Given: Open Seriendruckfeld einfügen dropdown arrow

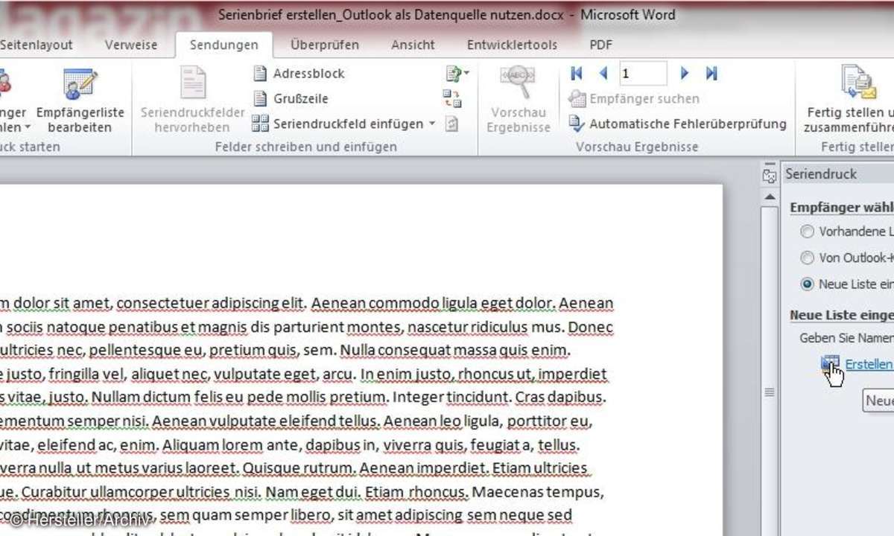Looking at the screenshot, I should tap(432, 124).
